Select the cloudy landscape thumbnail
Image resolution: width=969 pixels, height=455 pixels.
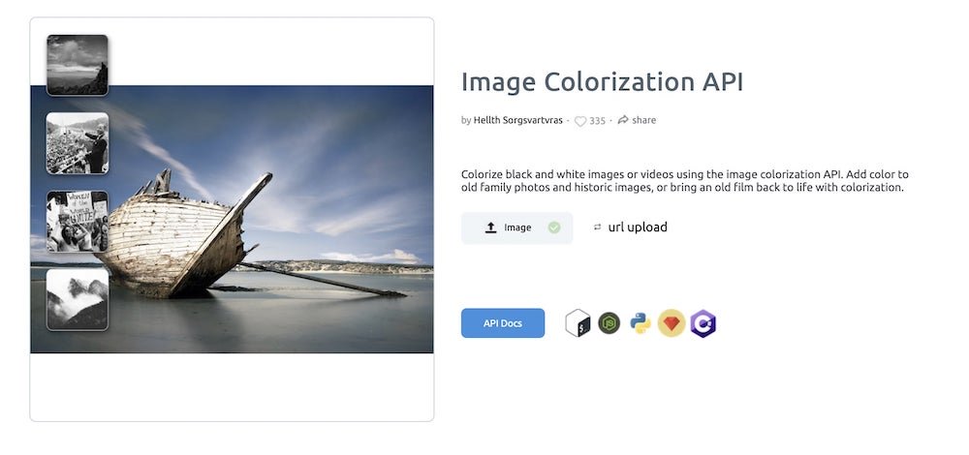coord(78,66)
